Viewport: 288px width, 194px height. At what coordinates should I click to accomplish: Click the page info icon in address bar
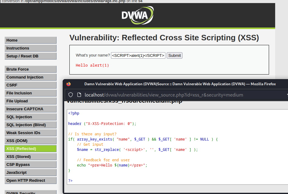(x=79, y=95)
